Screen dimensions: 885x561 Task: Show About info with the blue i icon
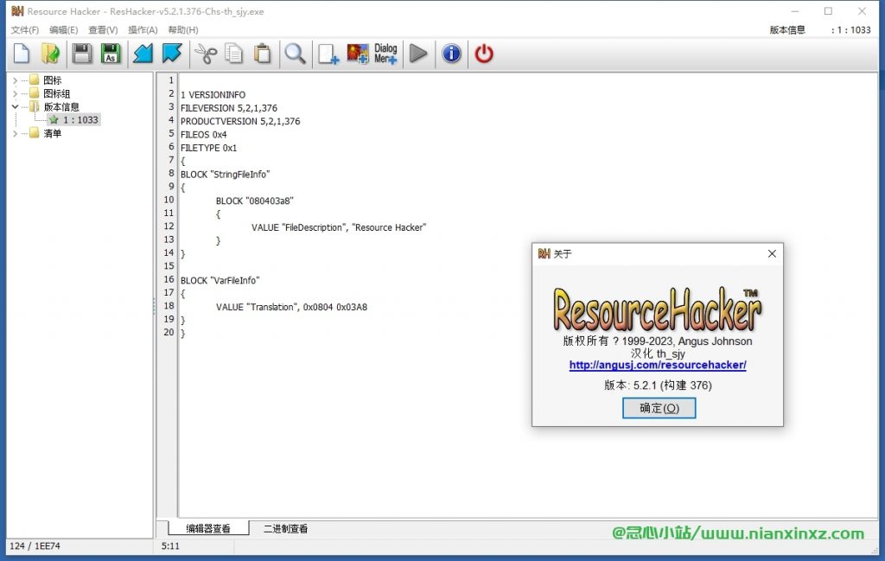coord(451,54)
